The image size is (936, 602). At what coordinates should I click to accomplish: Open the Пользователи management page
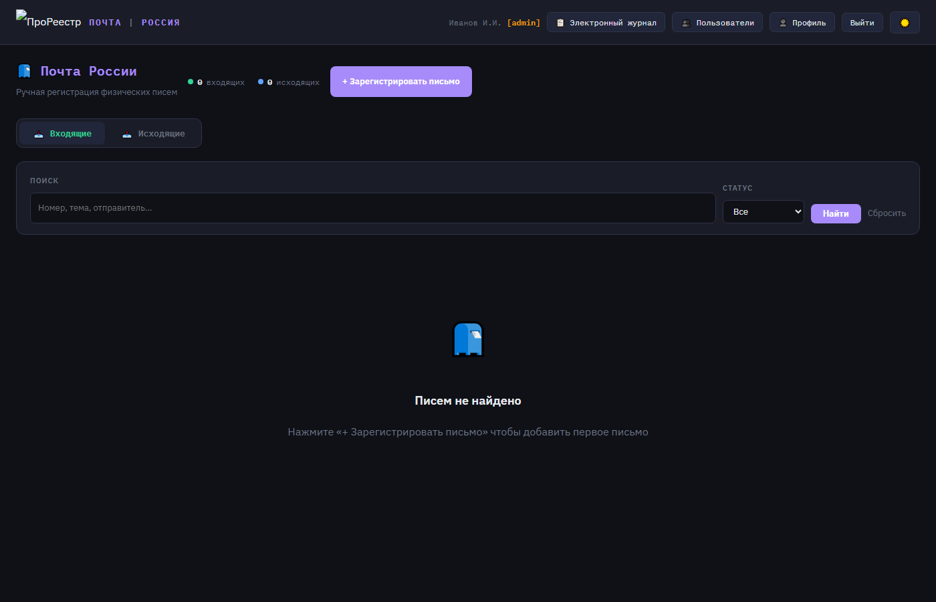pos(717,23)
